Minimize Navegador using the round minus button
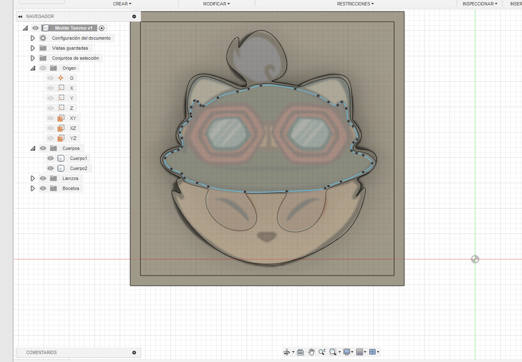 (x=134, y=17)
